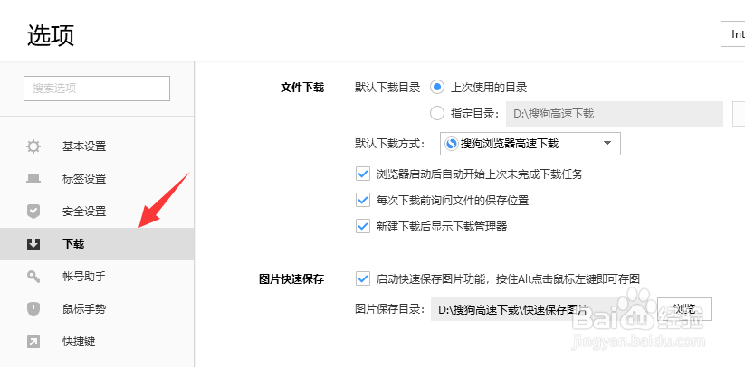
Task: Click the gear icon for 基本设置
Action: tap(33, 146)
